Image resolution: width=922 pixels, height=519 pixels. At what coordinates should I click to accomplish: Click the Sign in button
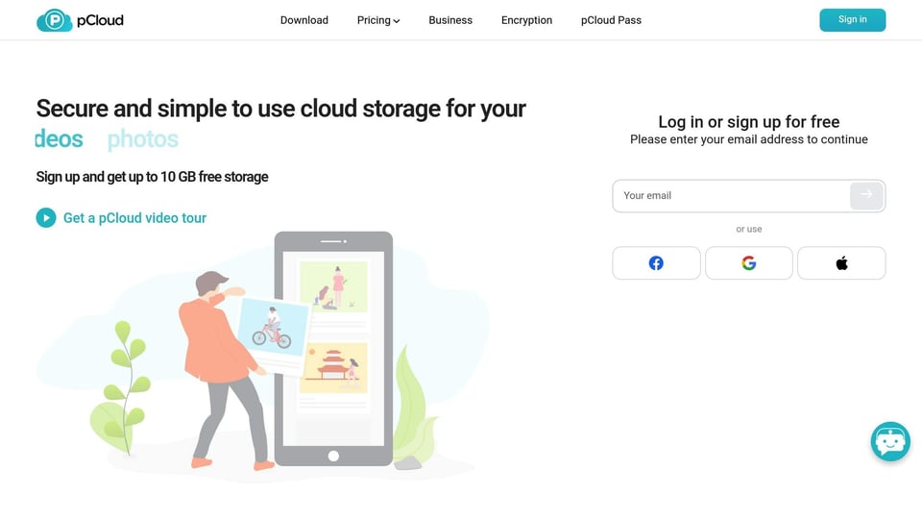click(x=852, y=20)
